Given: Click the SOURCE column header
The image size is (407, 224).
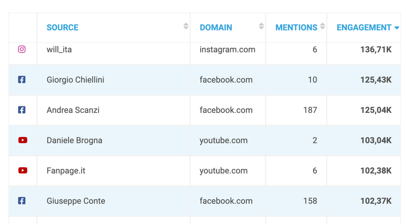Looking at the screenshot, I should pyautogui.click(x=62, y=28).
